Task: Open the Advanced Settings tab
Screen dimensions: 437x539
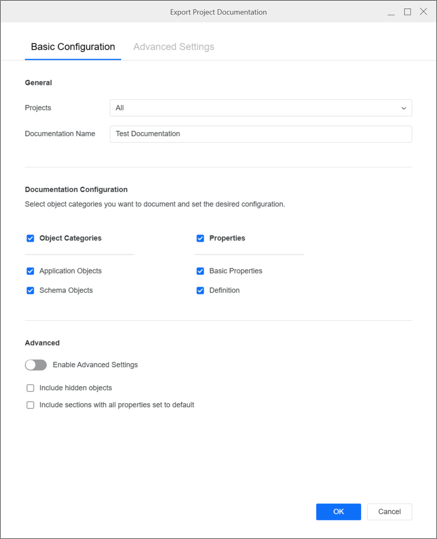Action: coord(174,47)
